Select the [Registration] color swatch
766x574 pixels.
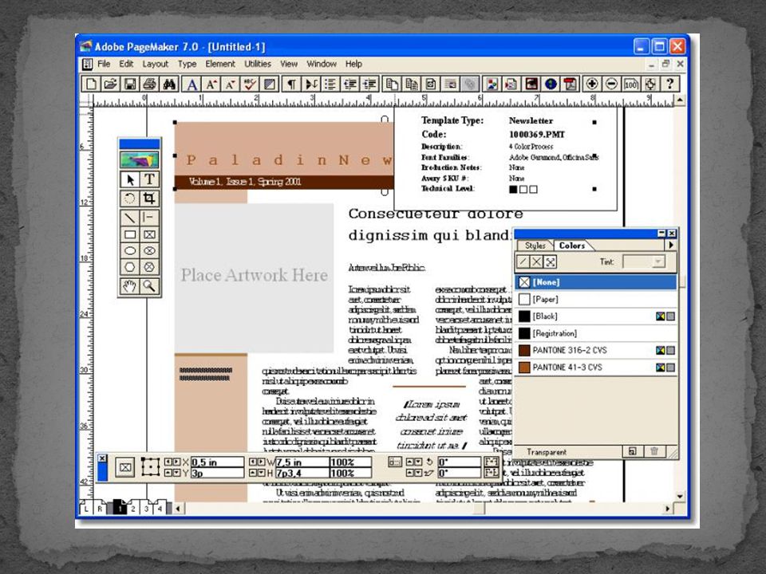[x=596, y=333]
